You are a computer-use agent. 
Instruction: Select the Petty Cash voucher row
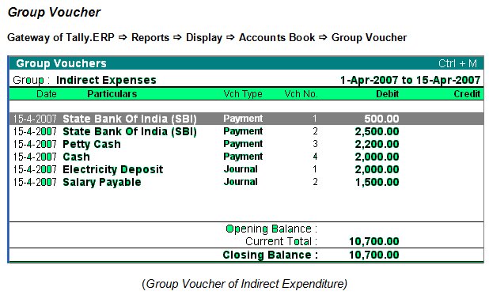(246, 144)
